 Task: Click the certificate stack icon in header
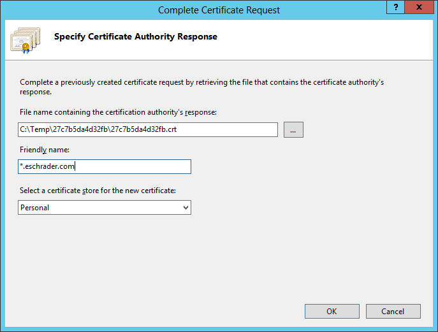pos(26,40)
